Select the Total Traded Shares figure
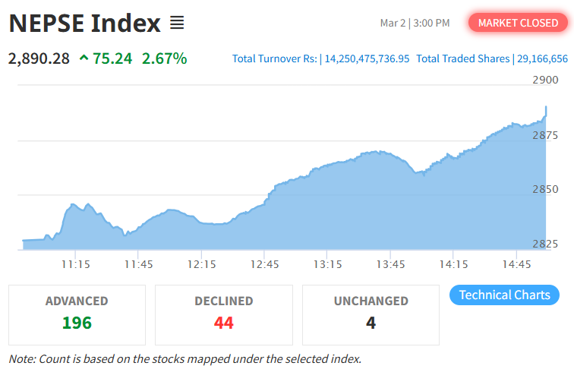Image resolution: width=574 pixels, height=369 pixels. click(542, 58)
